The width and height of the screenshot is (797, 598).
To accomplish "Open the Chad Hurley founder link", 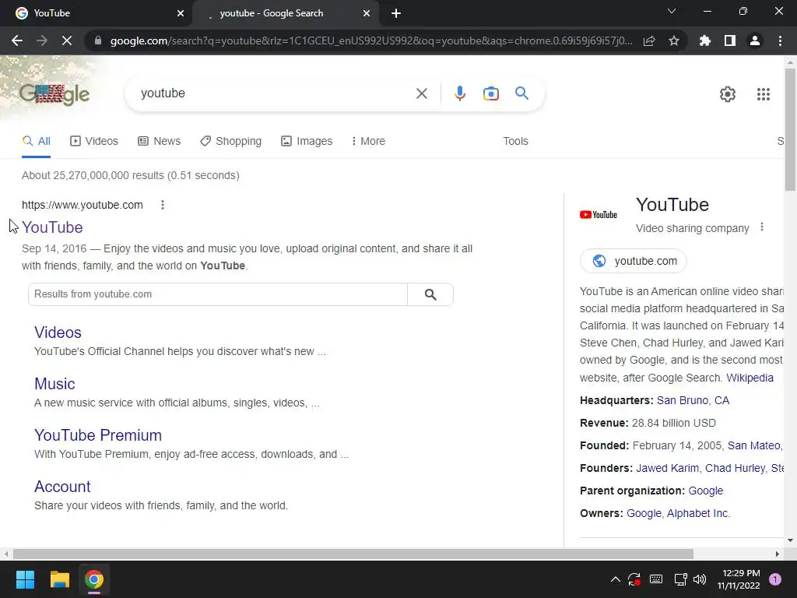I will pos(735,468).
